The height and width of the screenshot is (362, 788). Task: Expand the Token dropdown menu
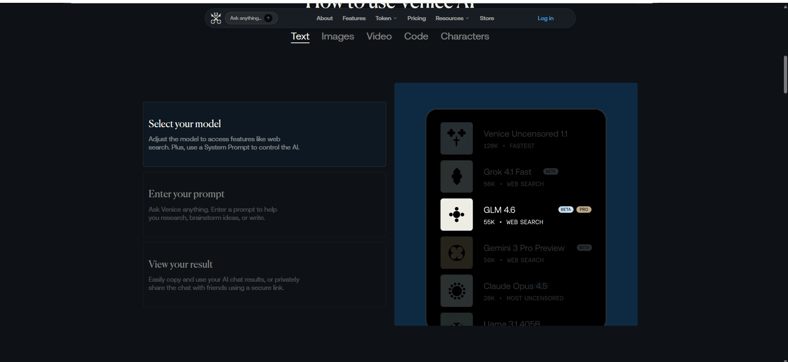(x=386, y=18)
